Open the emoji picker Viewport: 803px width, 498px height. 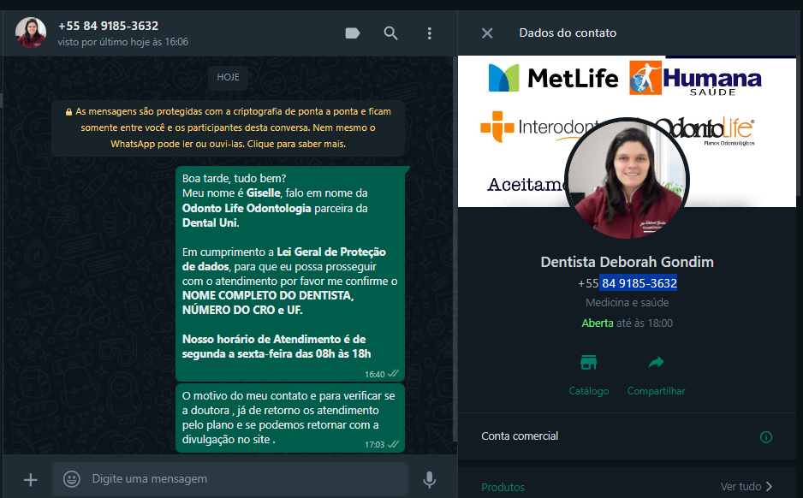click(x=71, y=479)
